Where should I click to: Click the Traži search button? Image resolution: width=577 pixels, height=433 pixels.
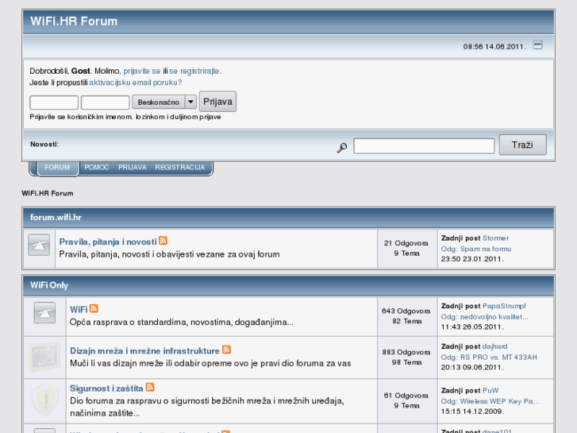click(522, 145)
